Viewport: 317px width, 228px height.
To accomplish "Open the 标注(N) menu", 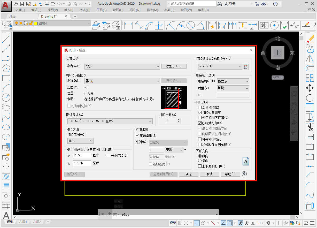I will [x=135, y=10].
